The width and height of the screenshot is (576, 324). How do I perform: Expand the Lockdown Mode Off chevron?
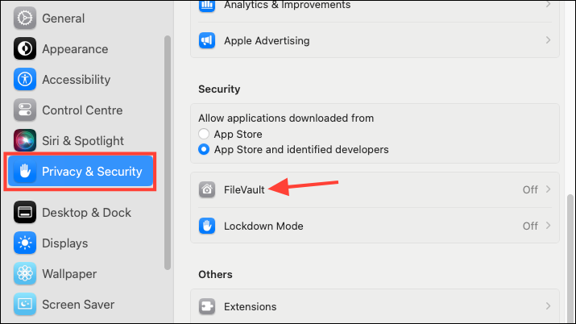coord(548,226)
